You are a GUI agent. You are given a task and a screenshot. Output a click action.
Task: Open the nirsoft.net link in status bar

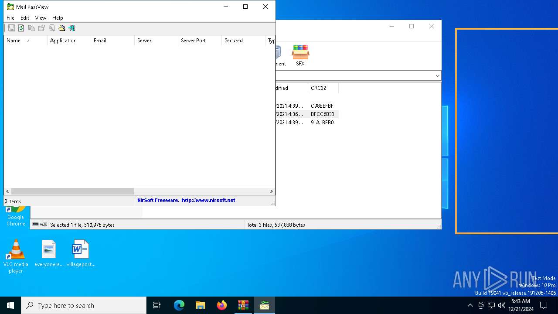point(208,200)
